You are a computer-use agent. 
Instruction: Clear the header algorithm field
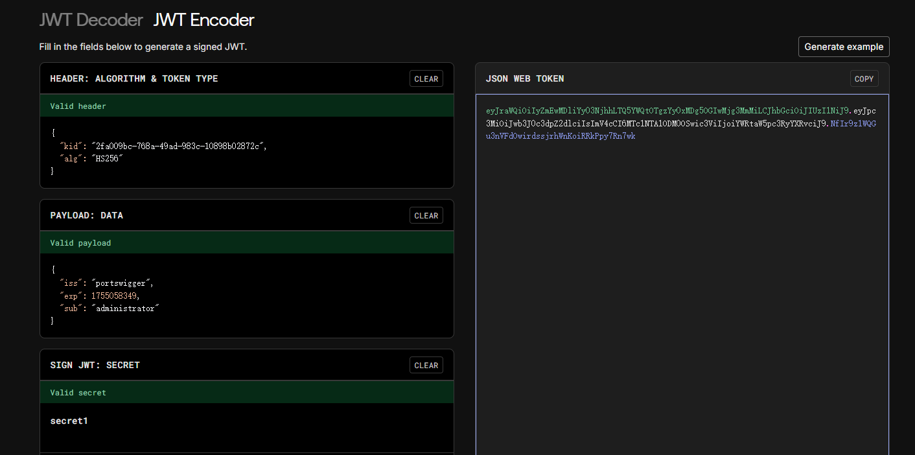pyautogui.click(x=426, y=78)
